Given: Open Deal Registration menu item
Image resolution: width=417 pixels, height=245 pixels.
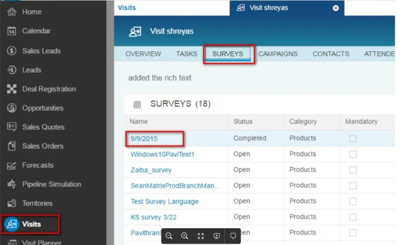Looking at the screenshot, I should coord(49,89).
